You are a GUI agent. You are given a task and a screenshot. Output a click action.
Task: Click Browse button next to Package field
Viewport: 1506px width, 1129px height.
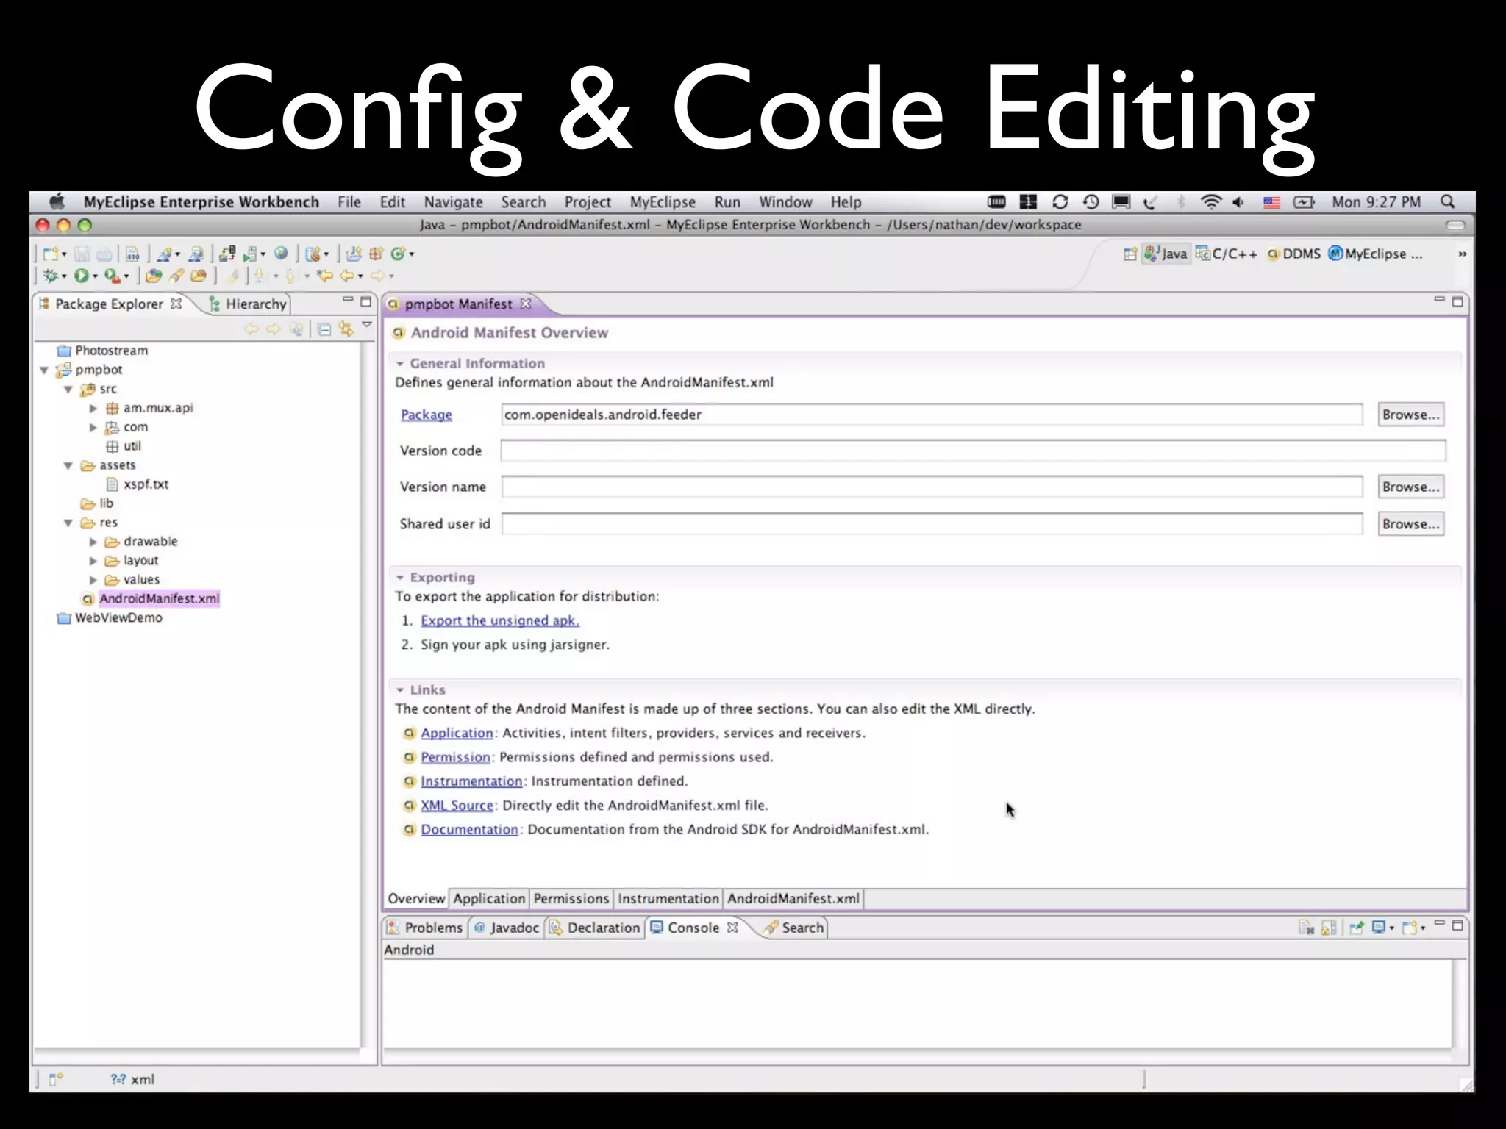[x=1410, y=415]
